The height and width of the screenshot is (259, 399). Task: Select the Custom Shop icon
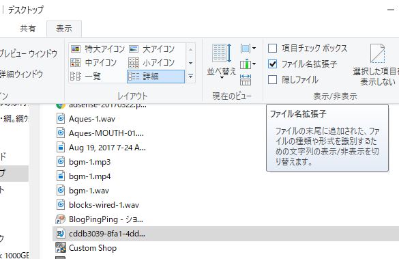61,248
